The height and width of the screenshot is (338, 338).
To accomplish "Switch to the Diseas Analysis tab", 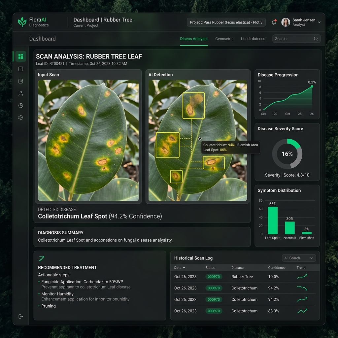I will tap(193, 39).
